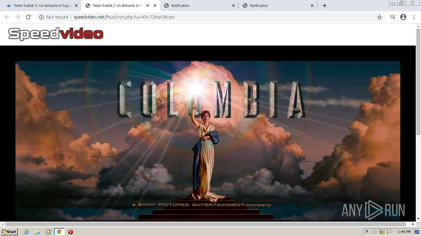Viewport: 421px width, 236px height.
Task: Click the horizontal scrollbar left arrow
Action: point(3,224)
